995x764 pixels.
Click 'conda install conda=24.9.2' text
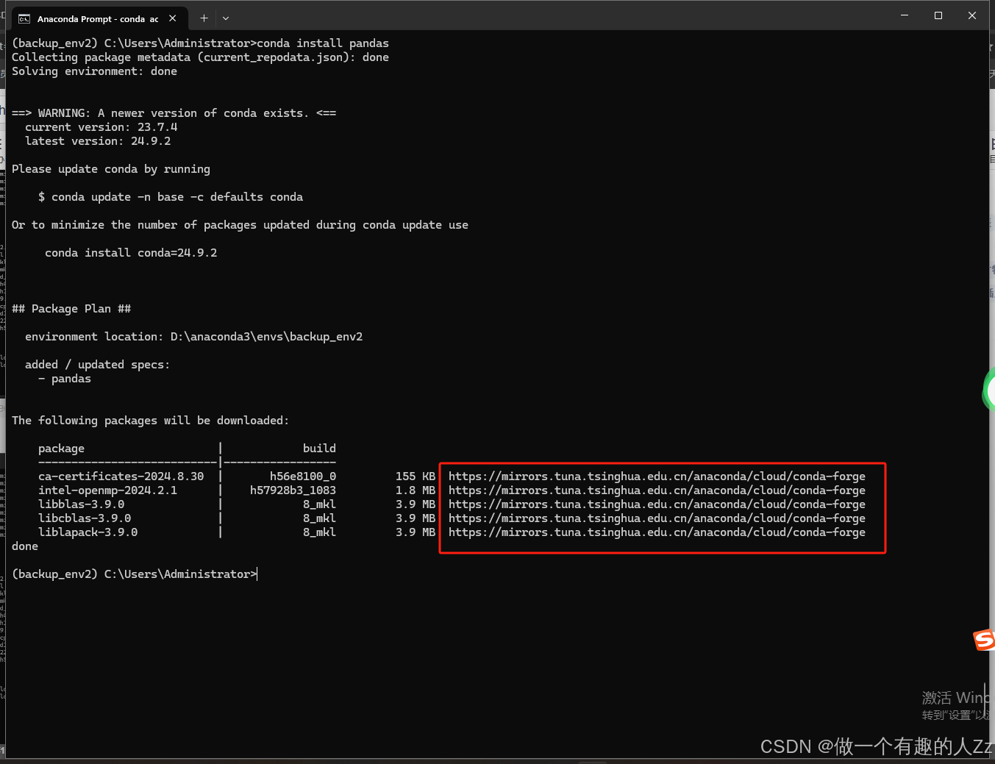pos(131,253)
